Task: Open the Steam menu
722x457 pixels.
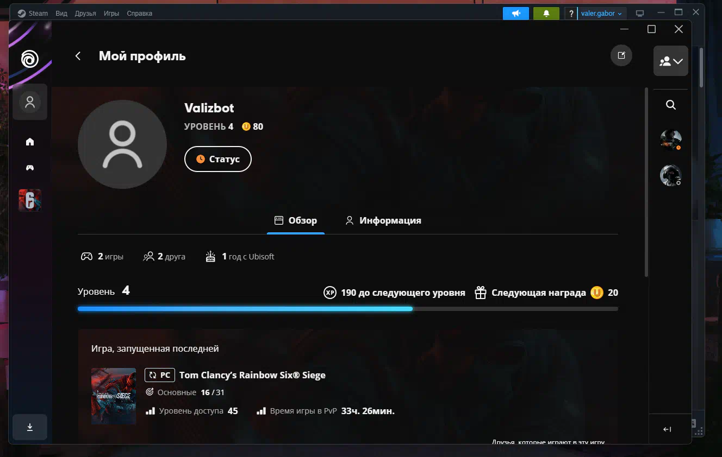Action: click(33, 13)
